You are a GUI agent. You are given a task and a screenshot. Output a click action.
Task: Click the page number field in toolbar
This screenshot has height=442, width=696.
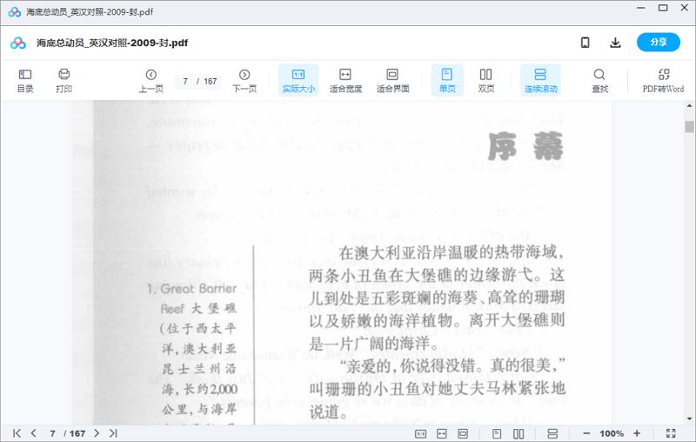point(185,81)
